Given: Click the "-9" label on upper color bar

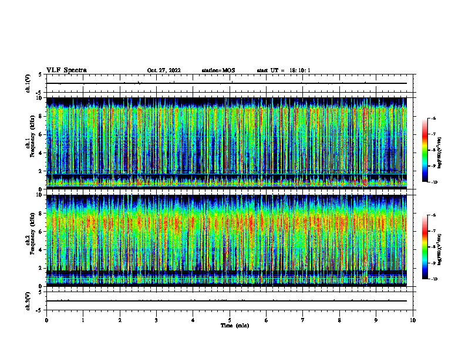Looking at the screenshot, I should tap(433, 166).
